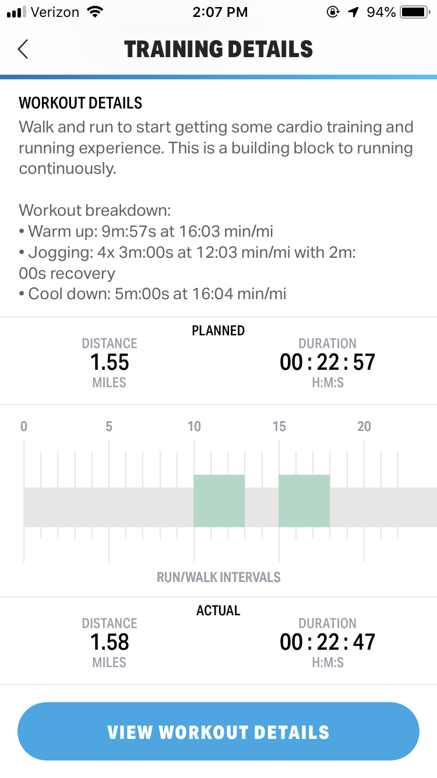Go back using the left chevron arrow
The width and height of the screenshot is (437, 778).
23,50
